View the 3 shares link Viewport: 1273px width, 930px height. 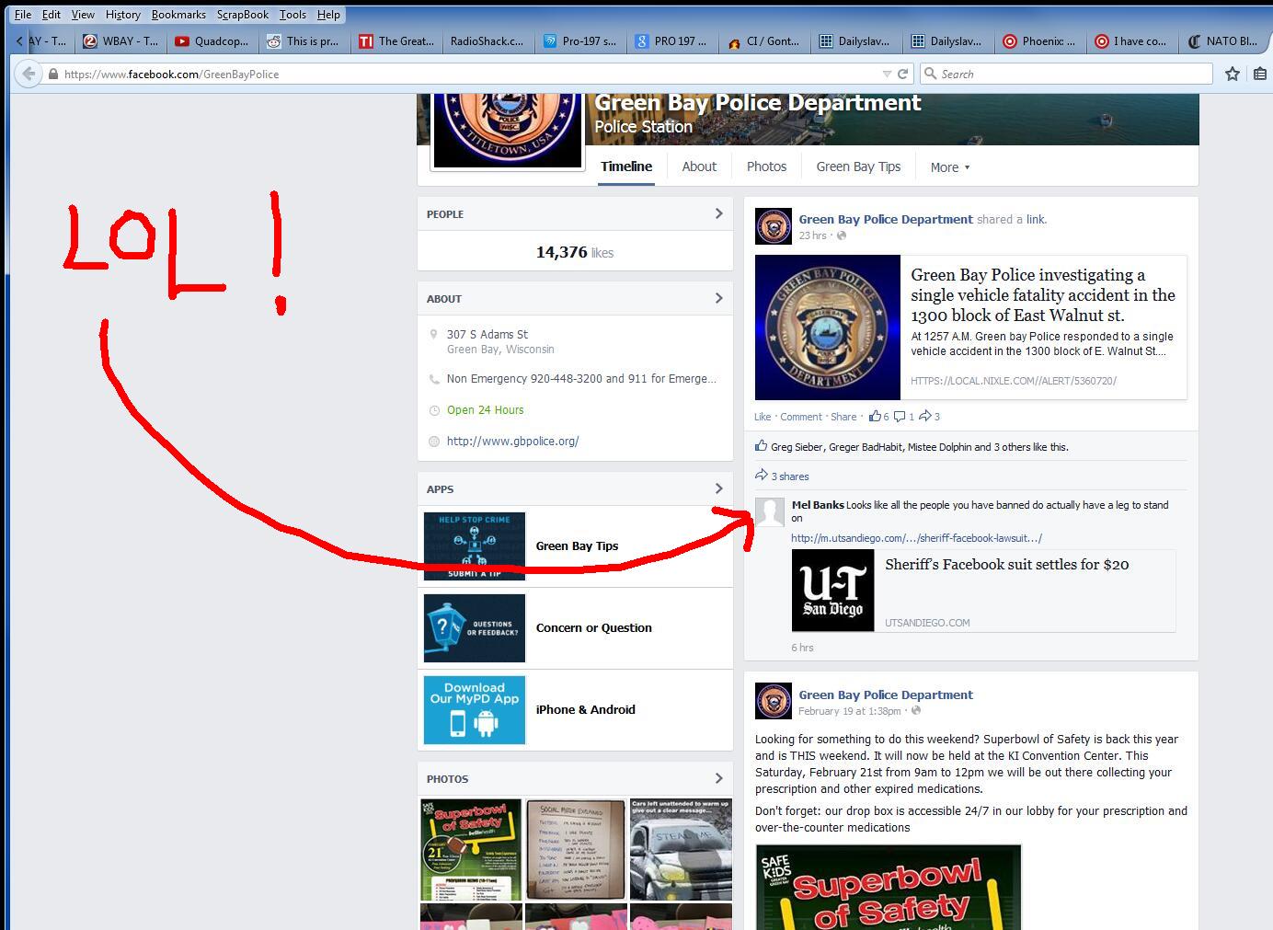click(x=790, y=476)
